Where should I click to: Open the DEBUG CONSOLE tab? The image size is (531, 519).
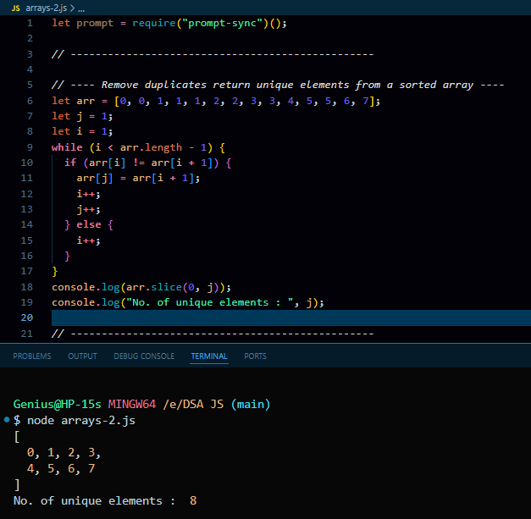tap(144, 356)
